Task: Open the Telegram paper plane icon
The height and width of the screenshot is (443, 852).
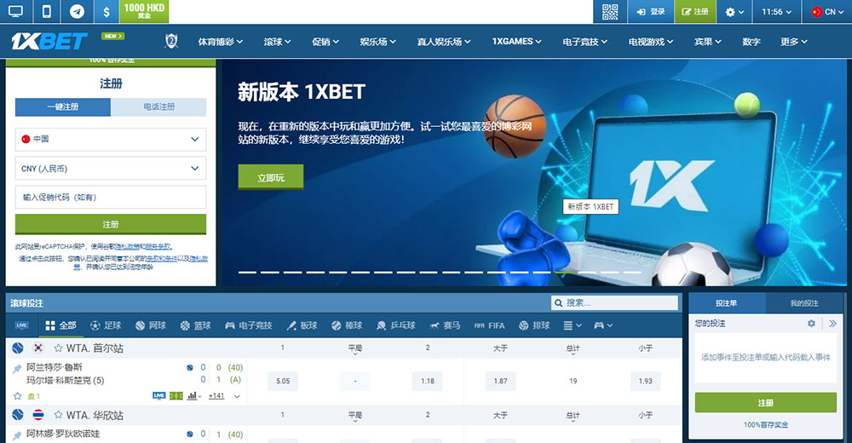Action: tap(77, 11)
